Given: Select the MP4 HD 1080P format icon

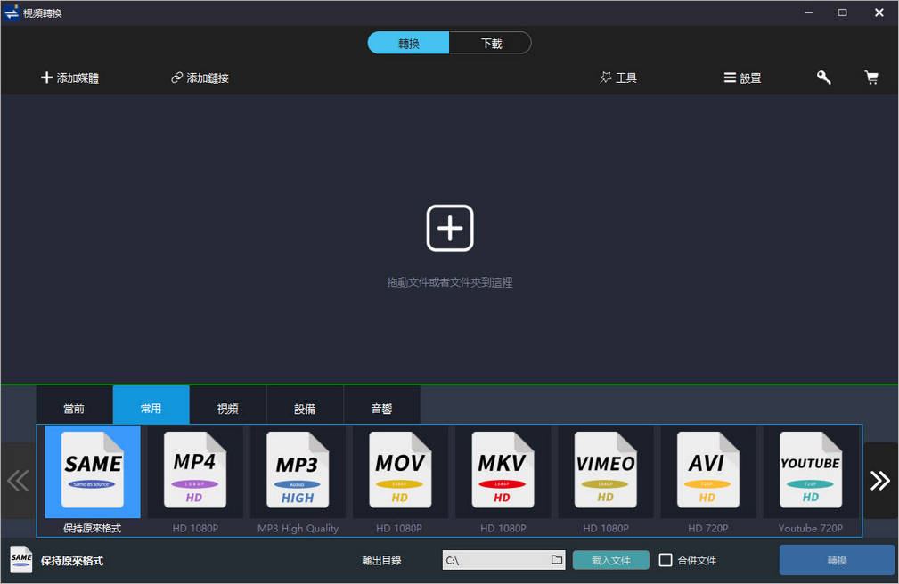Looking at the screenshot, I should click(195, 471).
